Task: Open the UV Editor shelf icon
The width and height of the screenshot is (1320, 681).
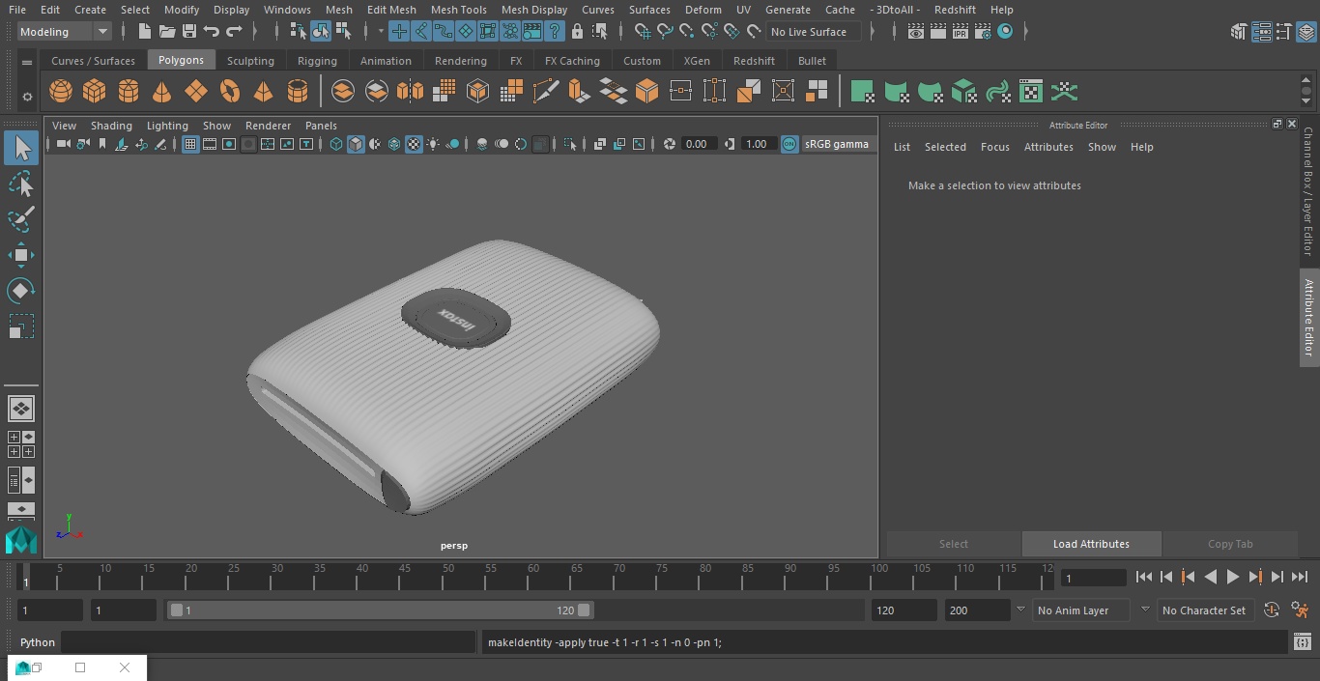Action: (x=1031, y=92)
